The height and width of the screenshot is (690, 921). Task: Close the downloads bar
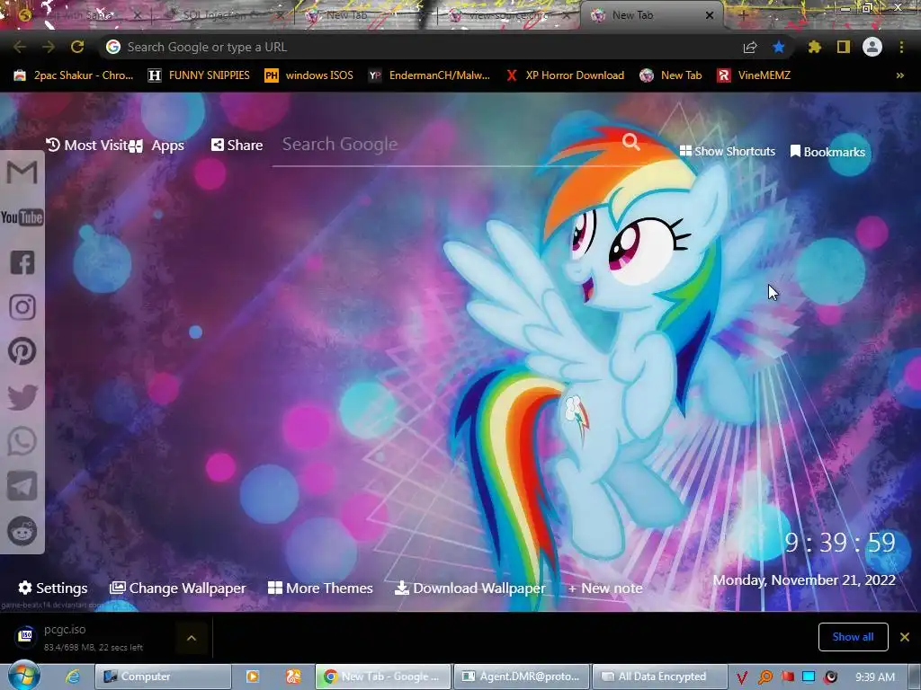point(905,637)
